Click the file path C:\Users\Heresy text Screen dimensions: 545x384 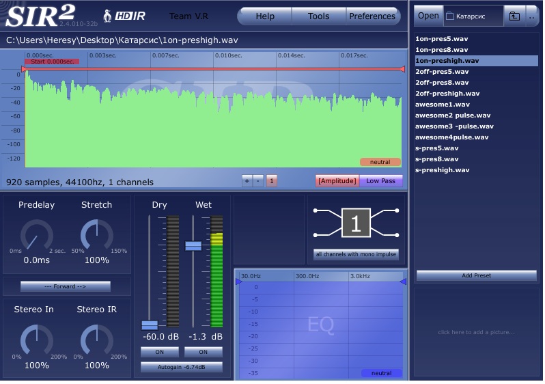122,40
